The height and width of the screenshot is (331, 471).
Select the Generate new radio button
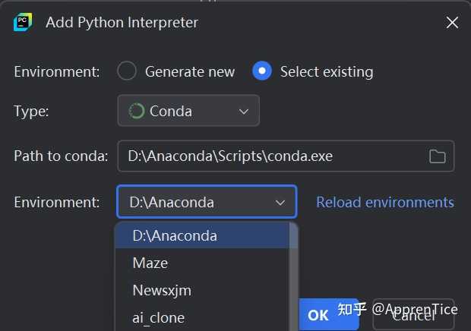[x=128, y=71]
